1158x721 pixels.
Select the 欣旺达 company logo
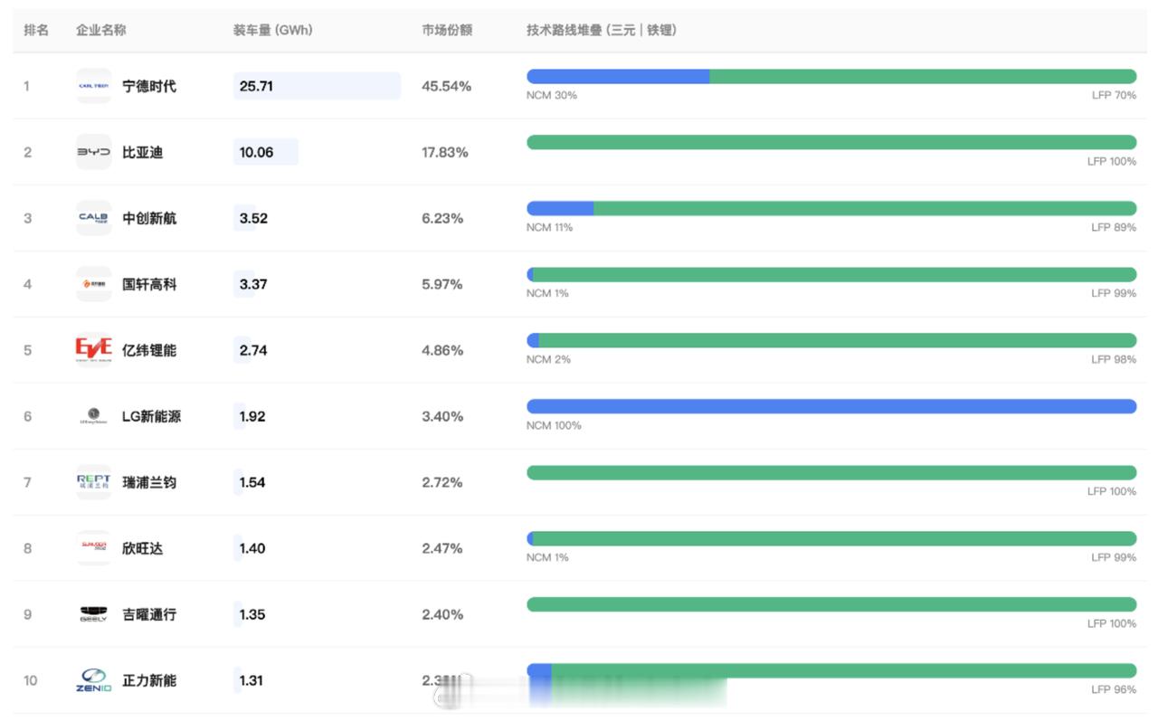click(x=93, y=548)
